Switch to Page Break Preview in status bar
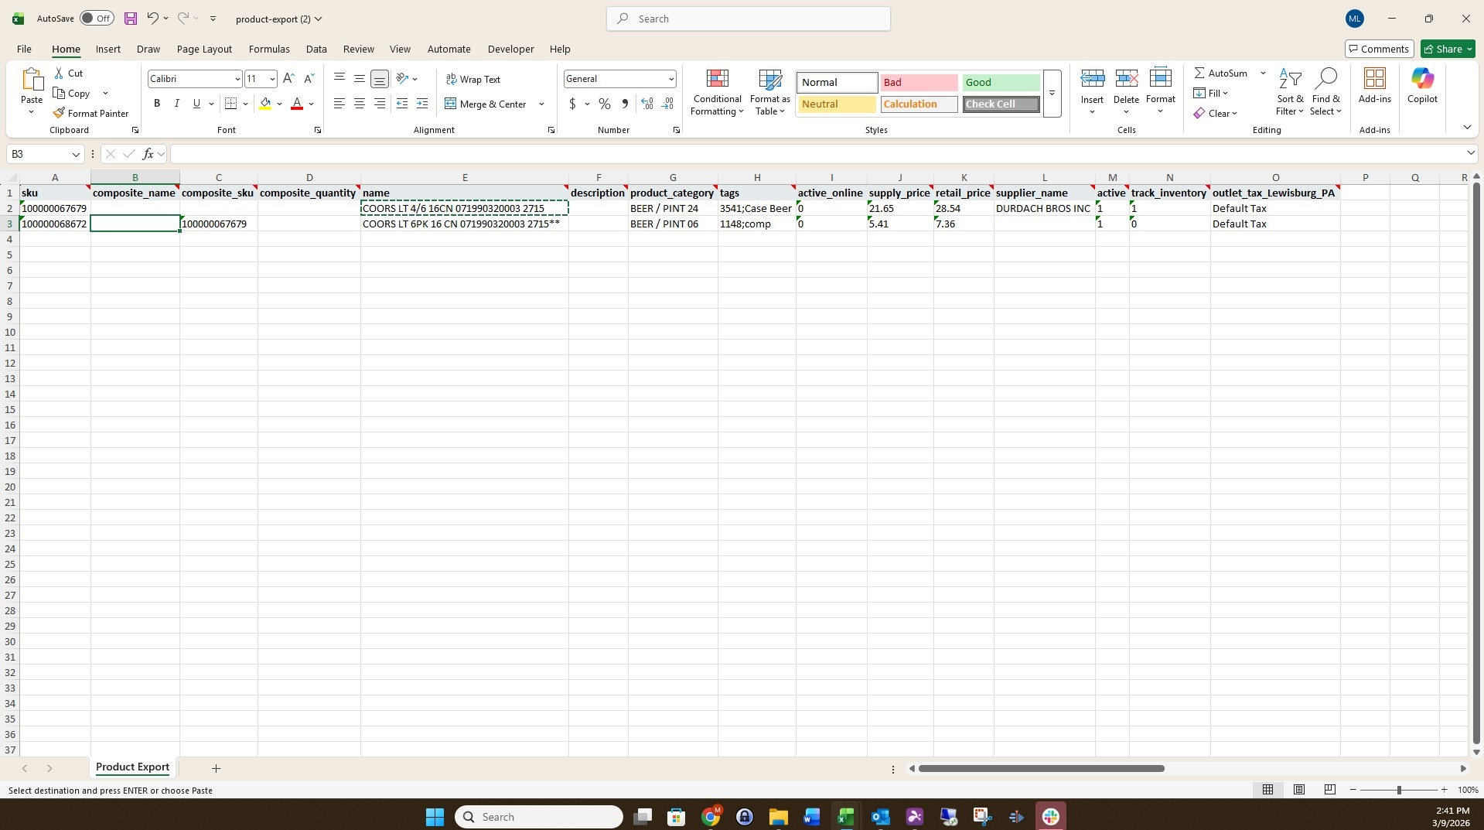Screen dimensions: 1484x830 pyautogui.click(x=1330, y=790)
